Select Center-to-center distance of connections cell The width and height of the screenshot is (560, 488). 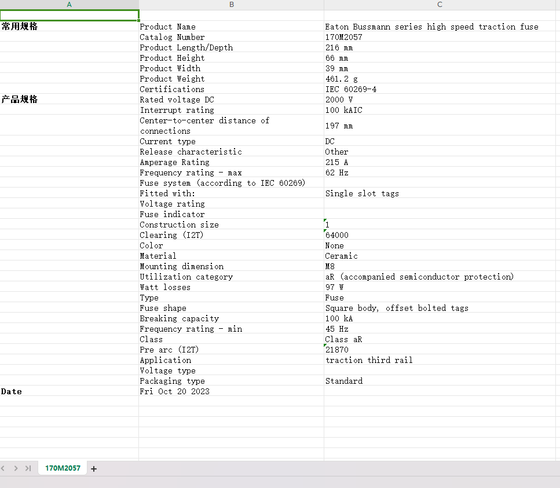coord(232,125)
